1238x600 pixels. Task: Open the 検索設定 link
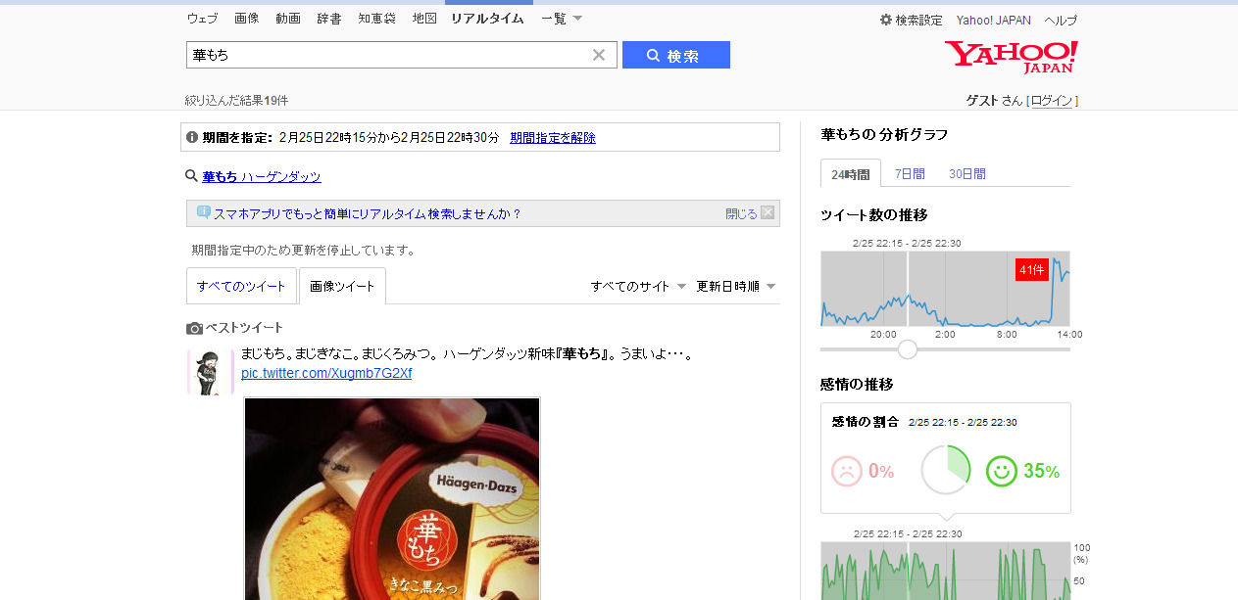click(x=918, y=20)
